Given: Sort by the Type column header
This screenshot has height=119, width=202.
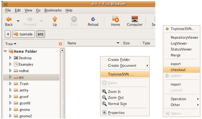Looking at the screenshot, I should pyautogui.click(x=148, y=43).
